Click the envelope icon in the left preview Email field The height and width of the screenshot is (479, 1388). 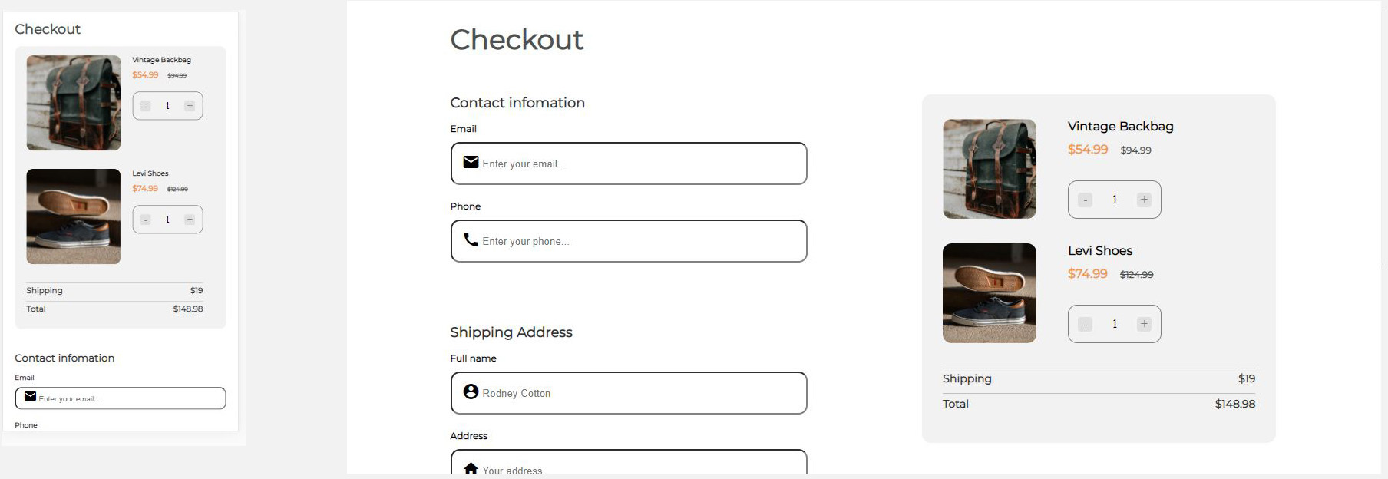coord(30,397)
